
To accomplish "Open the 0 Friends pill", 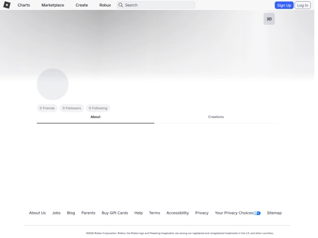I will point(47,108).
